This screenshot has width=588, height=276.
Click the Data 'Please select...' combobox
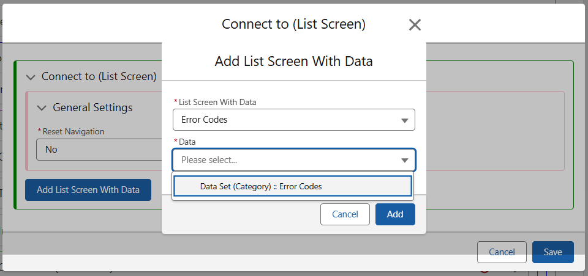point(288,160)
